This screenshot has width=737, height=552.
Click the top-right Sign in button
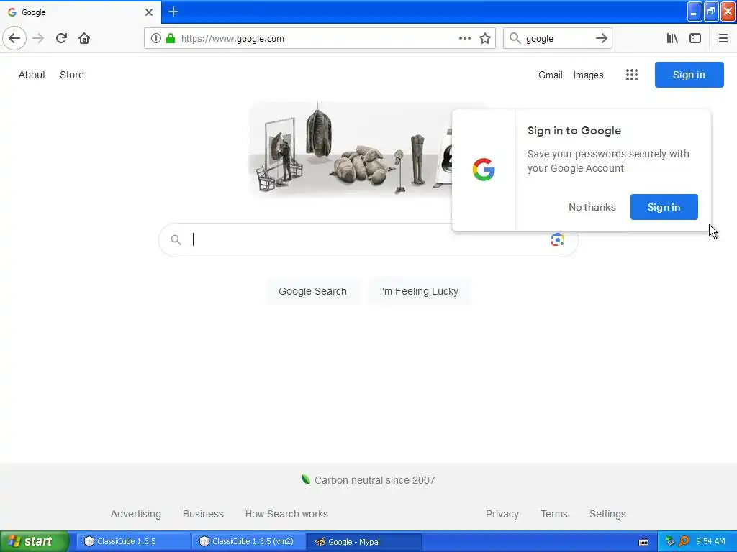tap(689, 75)
